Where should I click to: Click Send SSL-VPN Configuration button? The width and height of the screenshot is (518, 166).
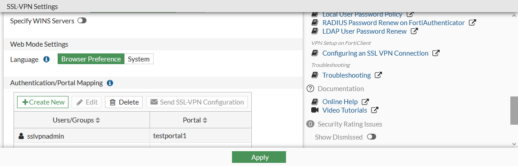[x=197, y=102]
